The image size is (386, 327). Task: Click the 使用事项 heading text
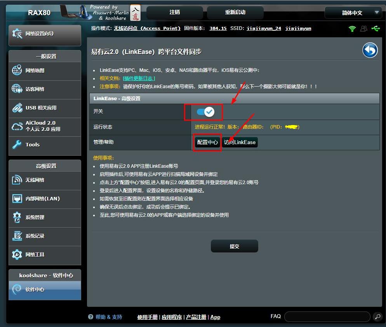(103, 158)
